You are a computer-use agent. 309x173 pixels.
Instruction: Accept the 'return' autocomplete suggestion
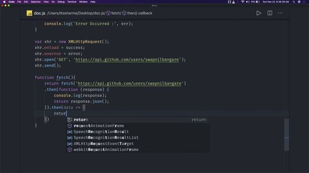138,120
